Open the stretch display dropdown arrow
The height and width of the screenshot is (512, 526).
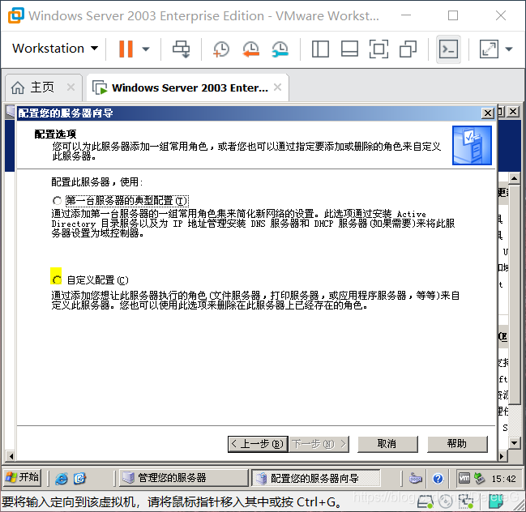click(x=509, y=49)
